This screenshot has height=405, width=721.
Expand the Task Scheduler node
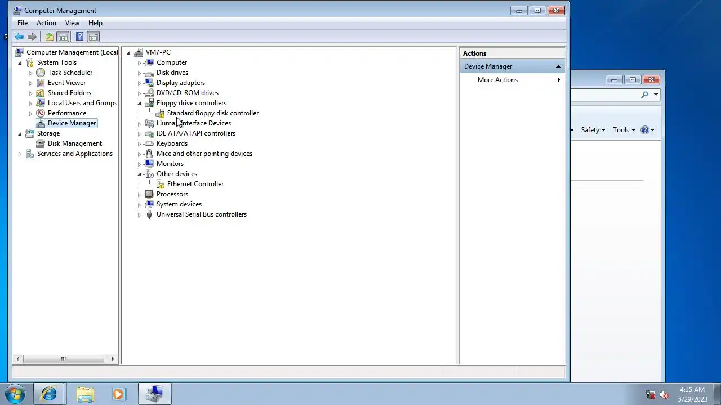point(30,73)
